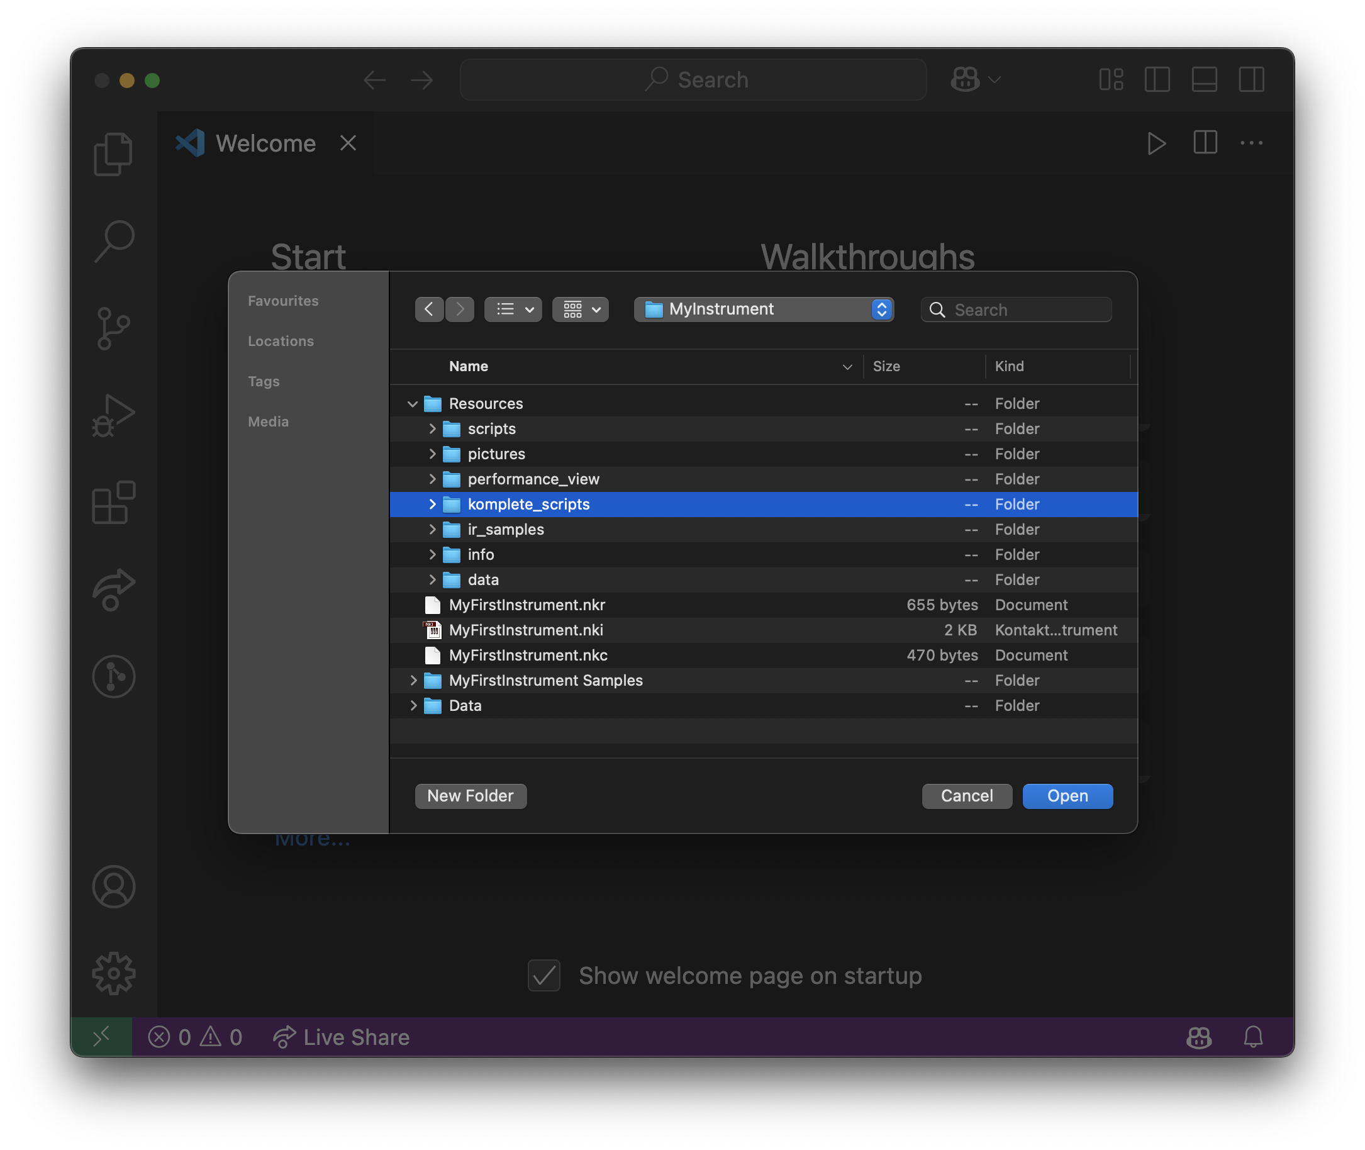Sort by the Kind column header
This screenshot has height=1150, width=1365.
1009,366
